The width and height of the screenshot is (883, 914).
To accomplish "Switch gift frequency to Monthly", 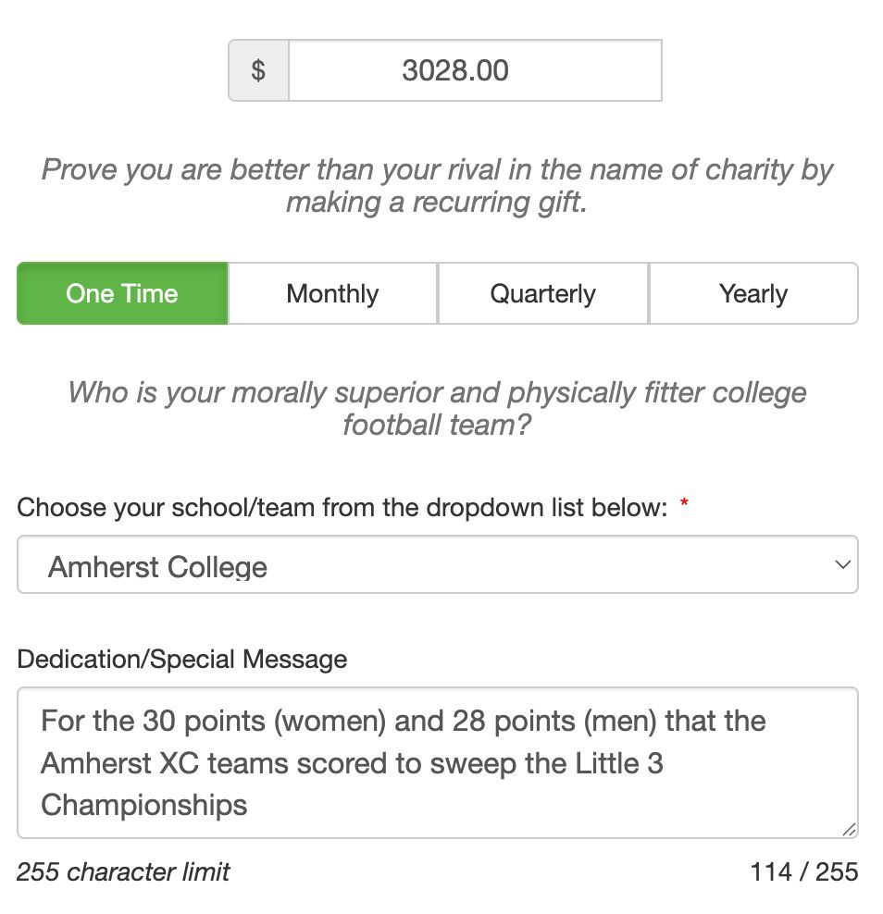I will click(332, 293).
